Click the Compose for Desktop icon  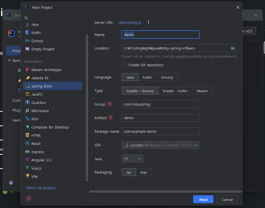pos(27,127)
